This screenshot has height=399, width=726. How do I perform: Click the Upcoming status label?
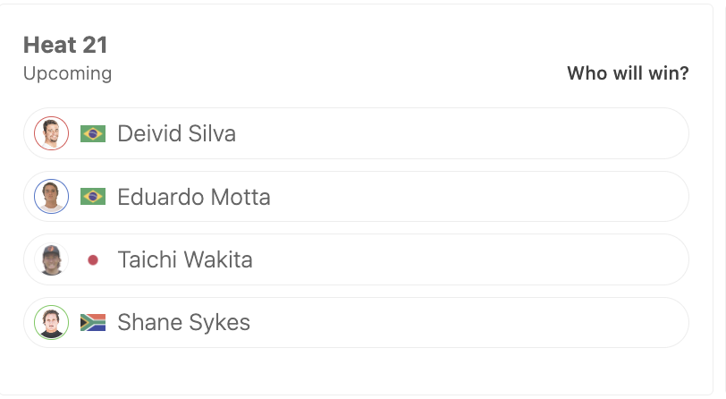[68, 73]
